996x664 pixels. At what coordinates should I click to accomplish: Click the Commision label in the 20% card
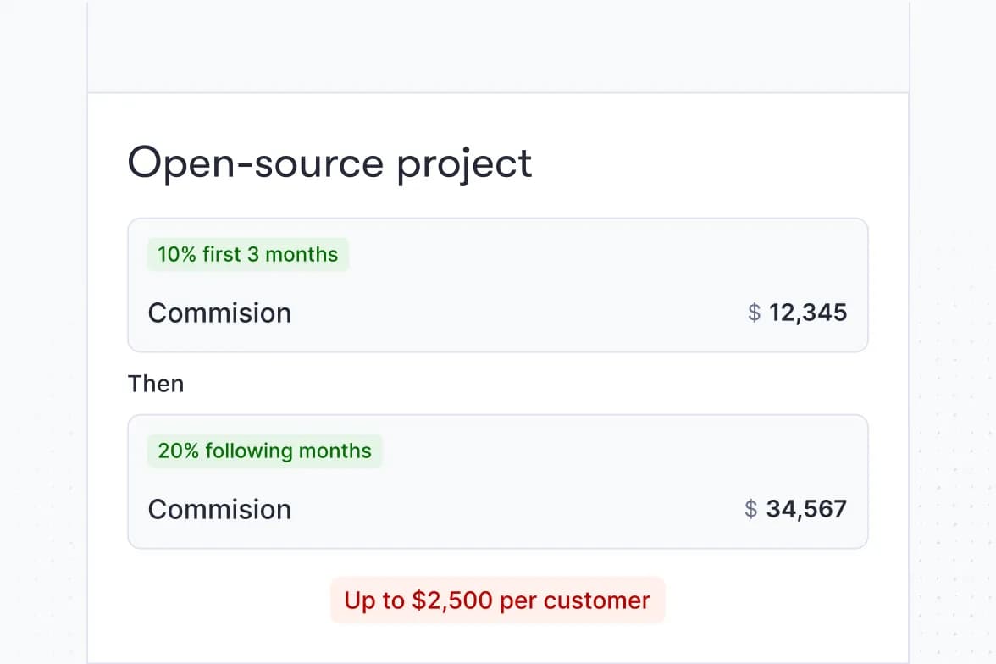click(219, 509)
